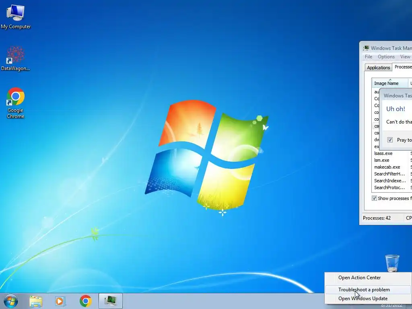Select SearchFilterH... process row
Image resolution: width=412 pixels, height=309 pixels.
(x=392, y=174)
